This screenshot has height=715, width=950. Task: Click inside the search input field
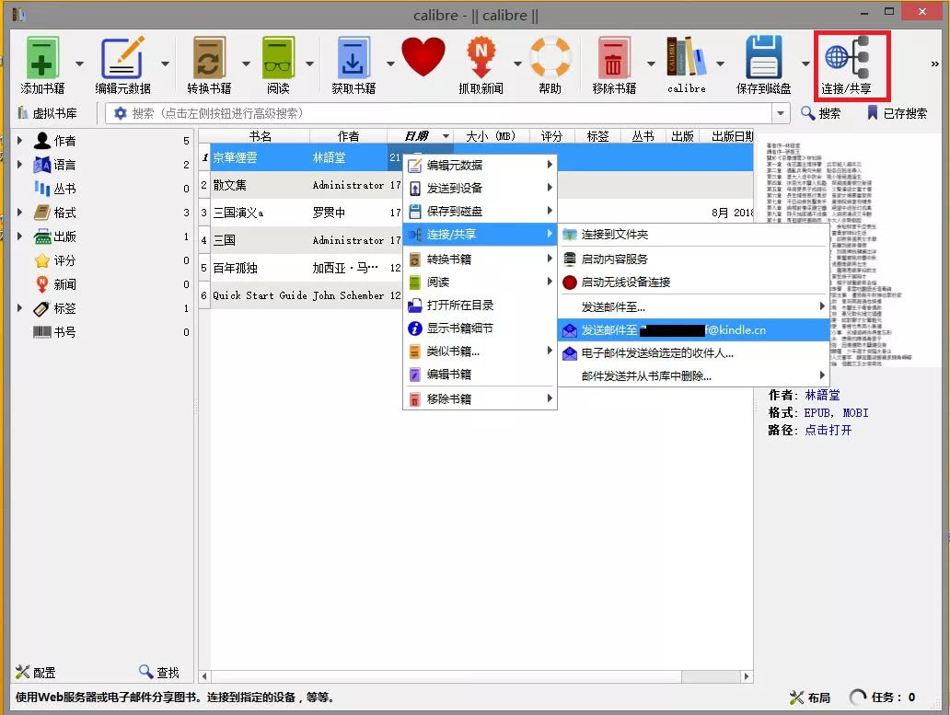[414, 112]
